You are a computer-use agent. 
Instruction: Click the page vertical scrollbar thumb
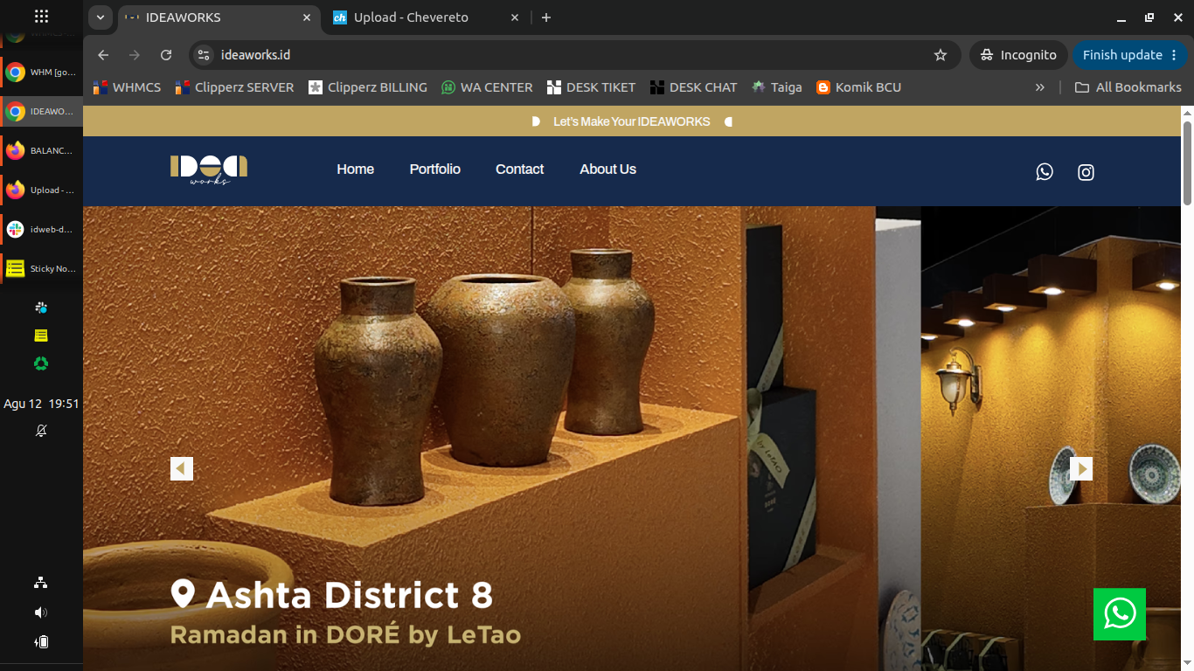pos(1187,163)
